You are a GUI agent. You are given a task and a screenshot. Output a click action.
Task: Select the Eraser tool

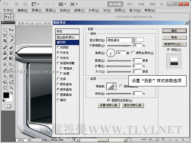(5, 58)
